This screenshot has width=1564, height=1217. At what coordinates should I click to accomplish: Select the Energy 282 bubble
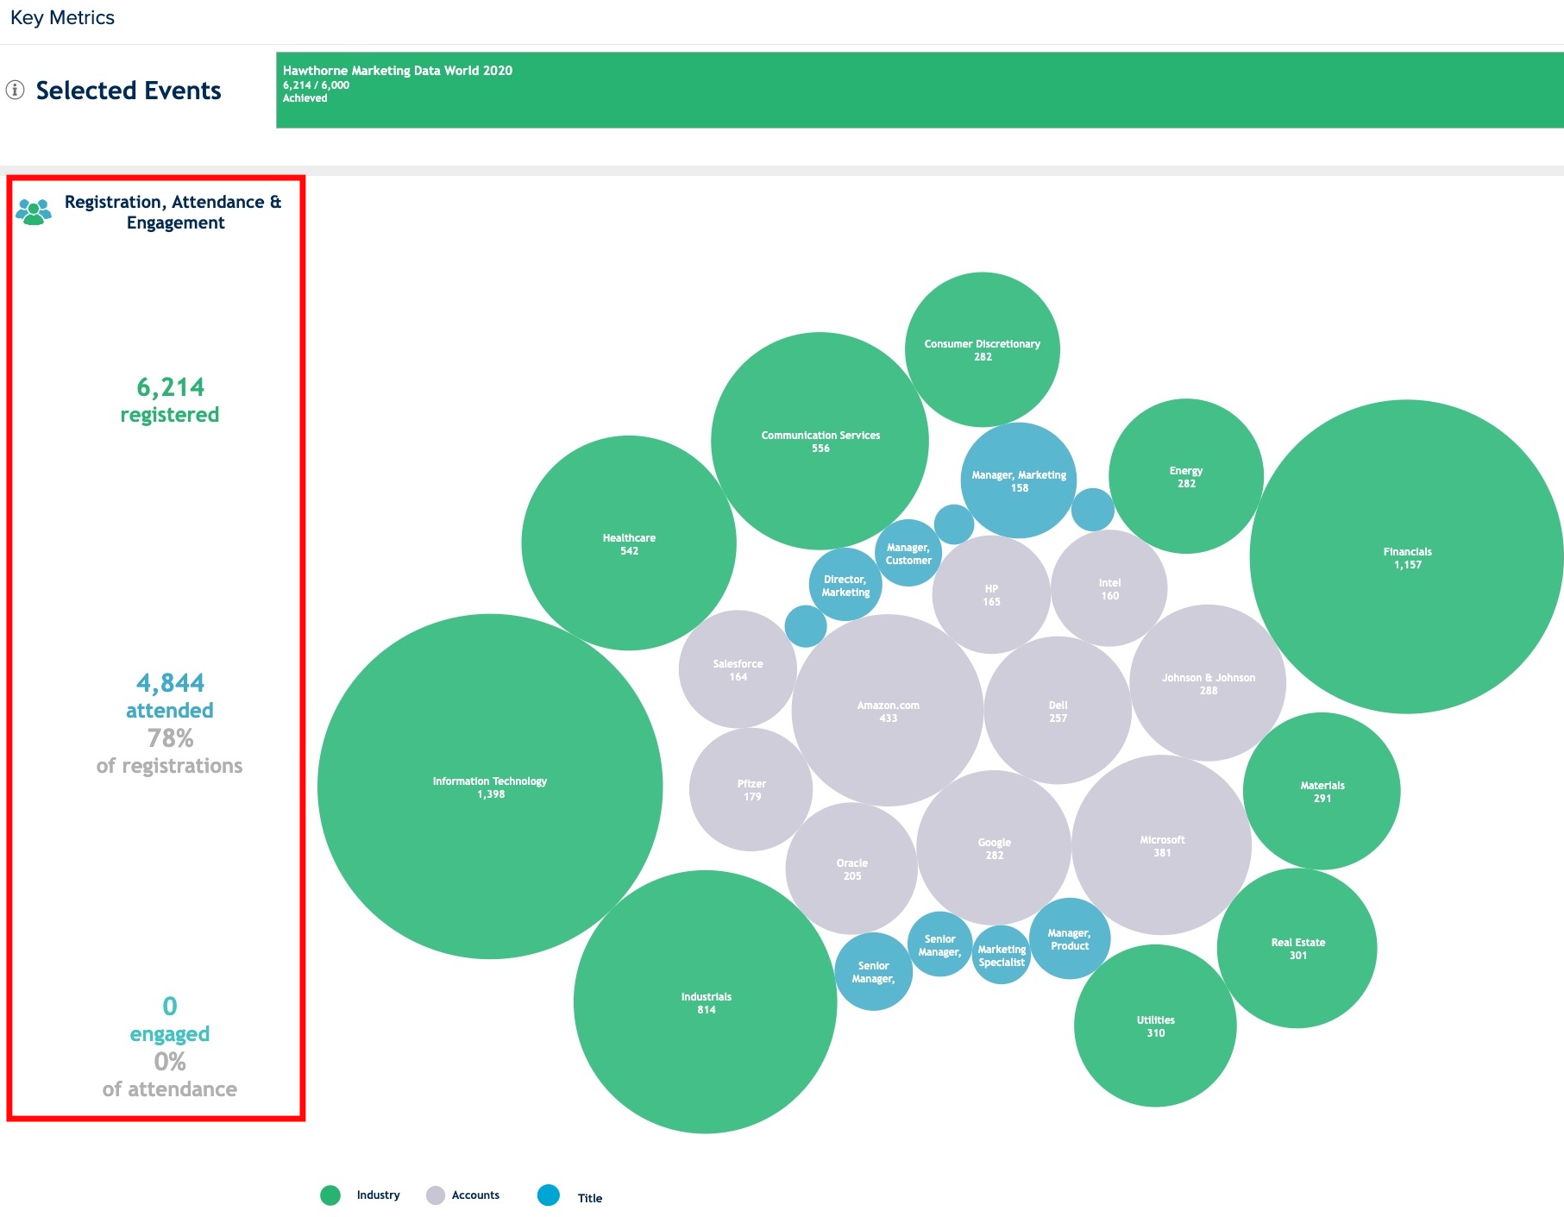1186,476
